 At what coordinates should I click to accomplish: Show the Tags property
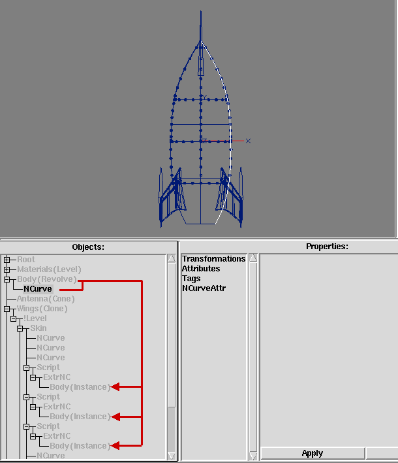pos(191,279)
